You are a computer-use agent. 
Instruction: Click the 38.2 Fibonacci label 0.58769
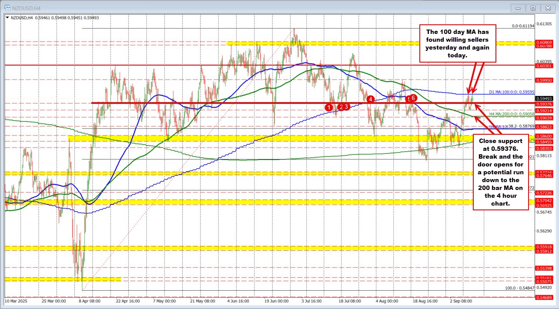[521, 126]
